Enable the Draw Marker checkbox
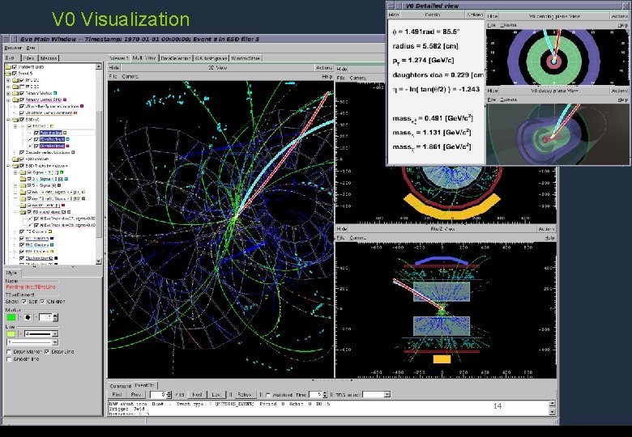 pyautogui.click(x=8, y=352)
